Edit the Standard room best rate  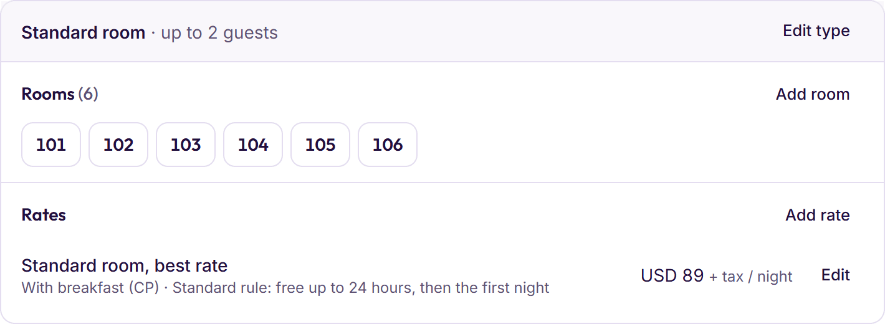coord(836,275)
